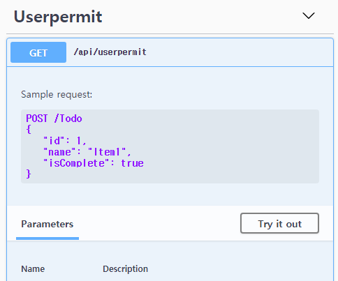The width and height of the screenshot is (338, 281).
Task: Click the "name": "Item1" line
Action: pos(87,152)
